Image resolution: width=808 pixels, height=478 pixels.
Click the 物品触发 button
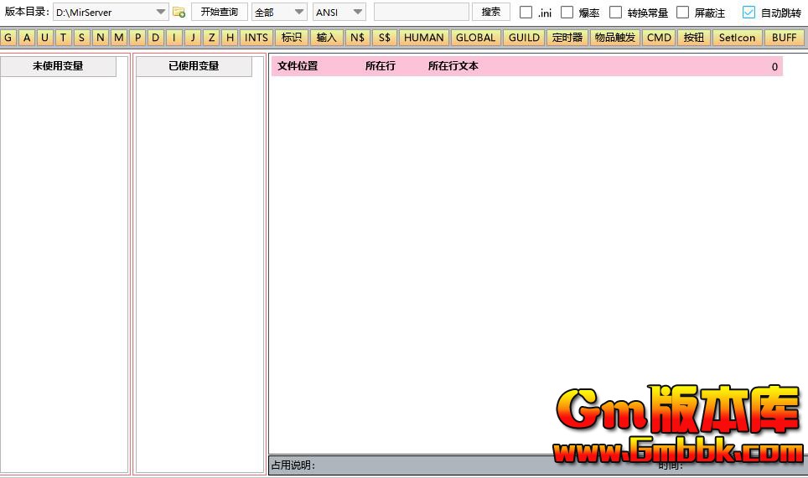pyautogui.click(x=615, y=38)
